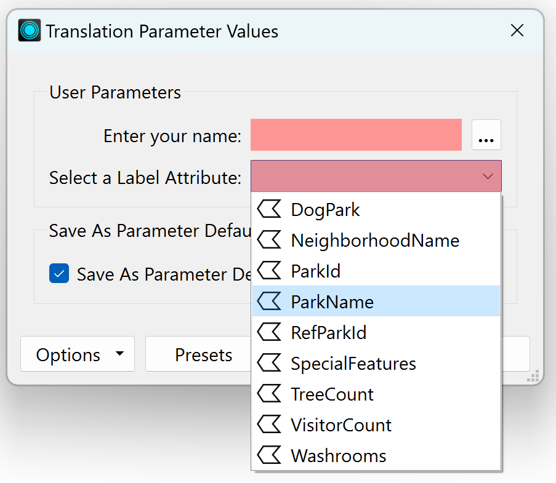The image size is (556, 483).
Task: Click the attribute icon beside RefParkId
Action: point(269,332)
